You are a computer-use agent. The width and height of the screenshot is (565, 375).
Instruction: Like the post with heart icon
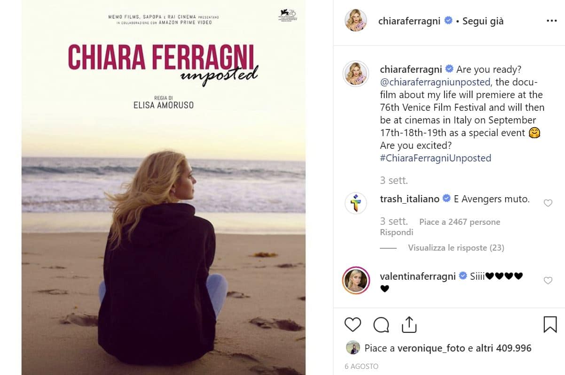tap(353, 324)
